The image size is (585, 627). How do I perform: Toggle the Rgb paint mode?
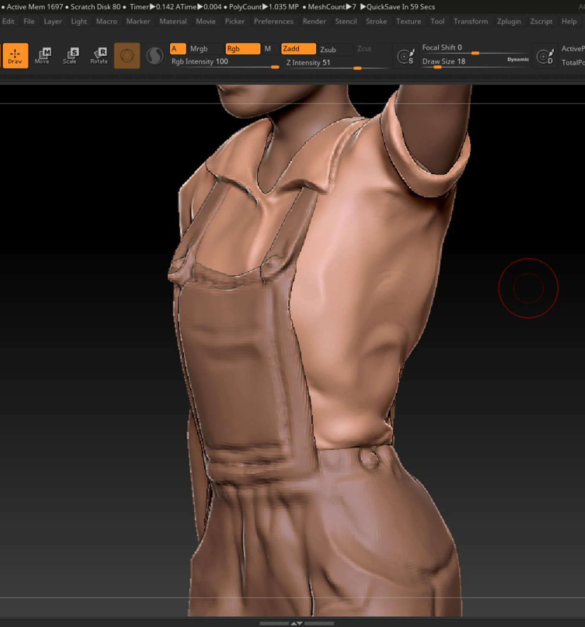(x=242, y=49)
